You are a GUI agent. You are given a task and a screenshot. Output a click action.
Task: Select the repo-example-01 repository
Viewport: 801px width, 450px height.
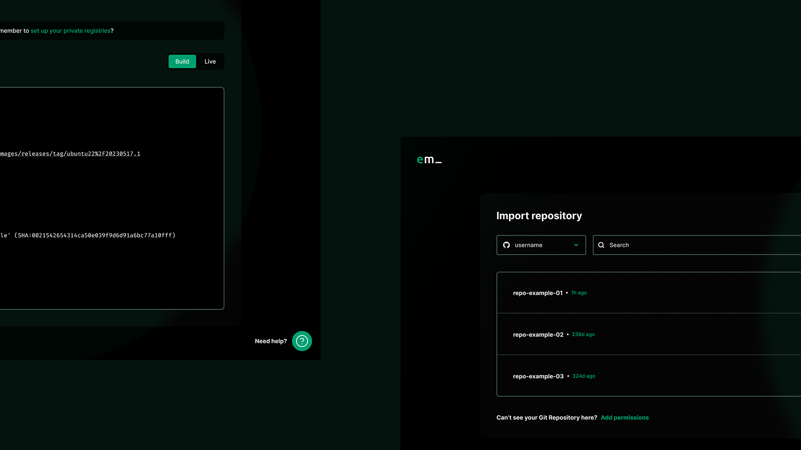(537, 293)
